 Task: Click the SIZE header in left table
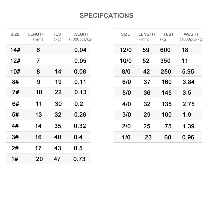click(x=15, y=34)
